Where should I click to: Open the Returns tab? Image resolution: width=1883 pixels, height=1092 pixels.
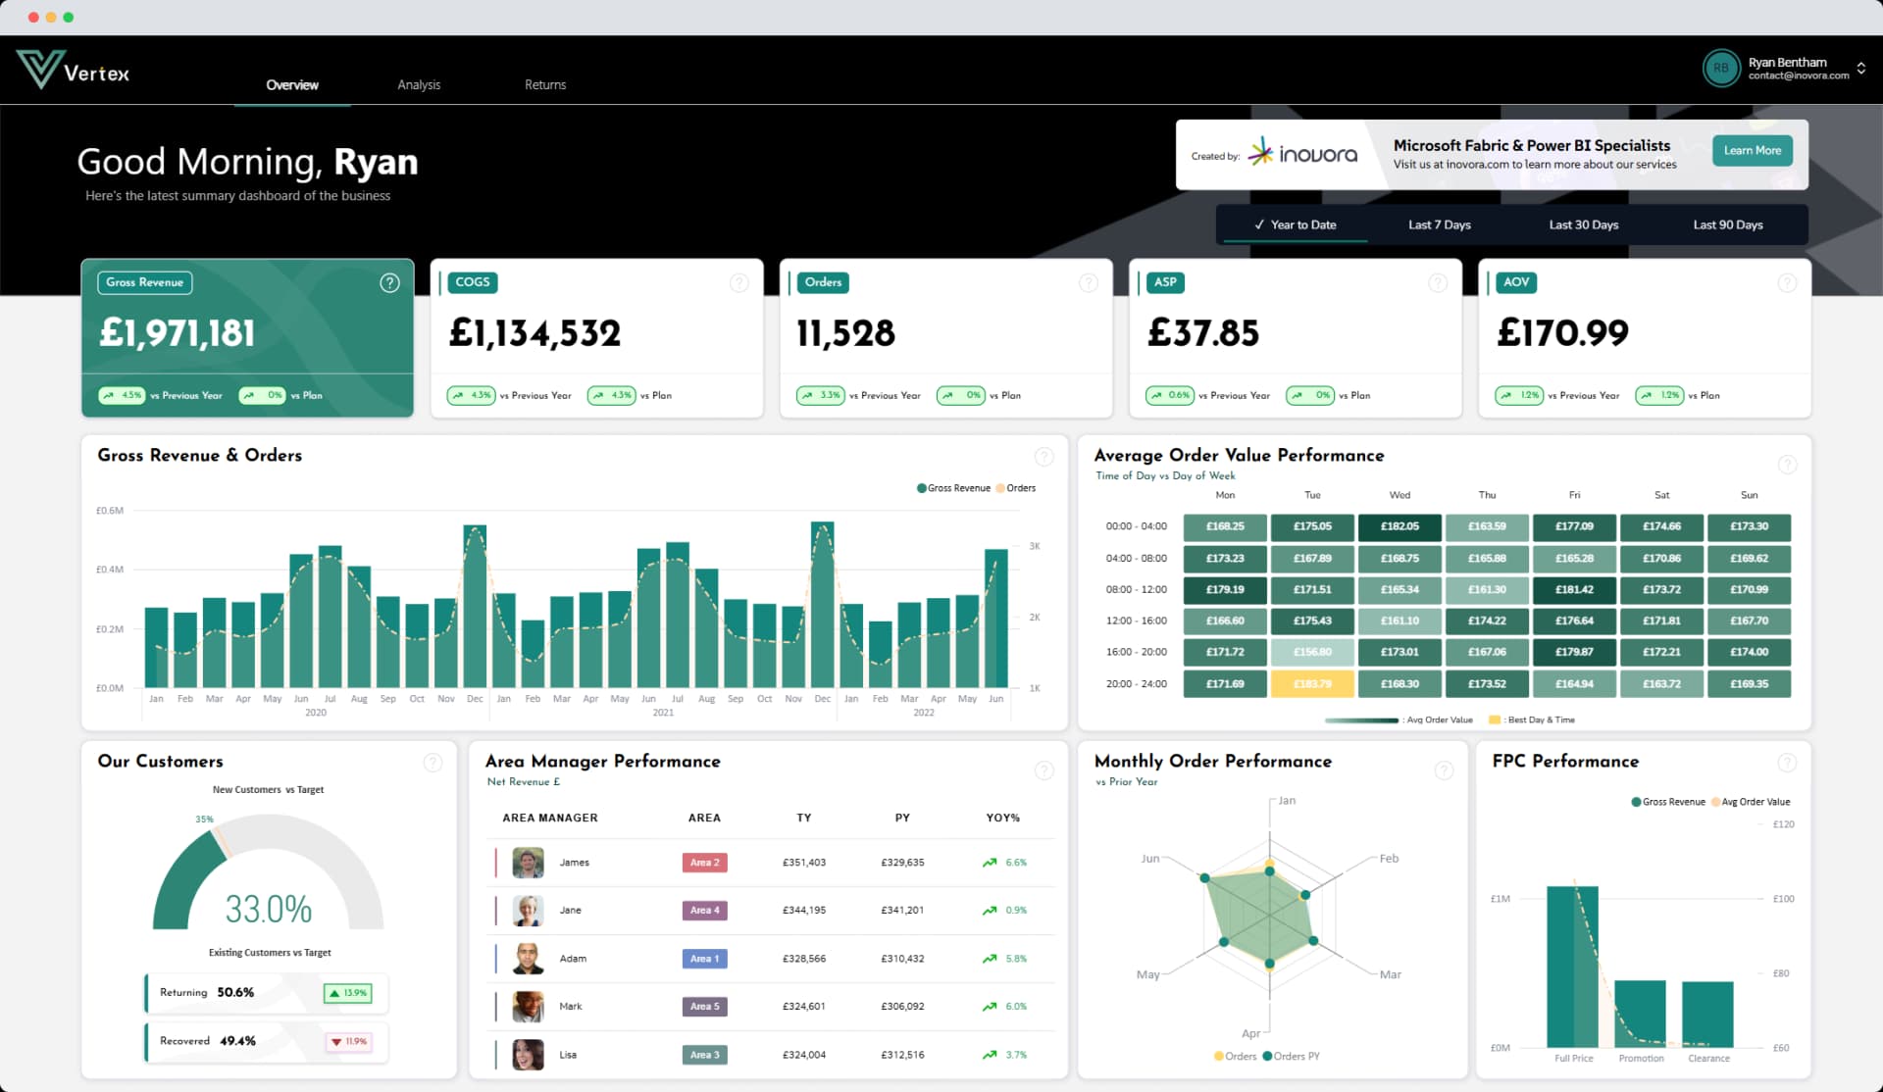(x=545, y=84)
